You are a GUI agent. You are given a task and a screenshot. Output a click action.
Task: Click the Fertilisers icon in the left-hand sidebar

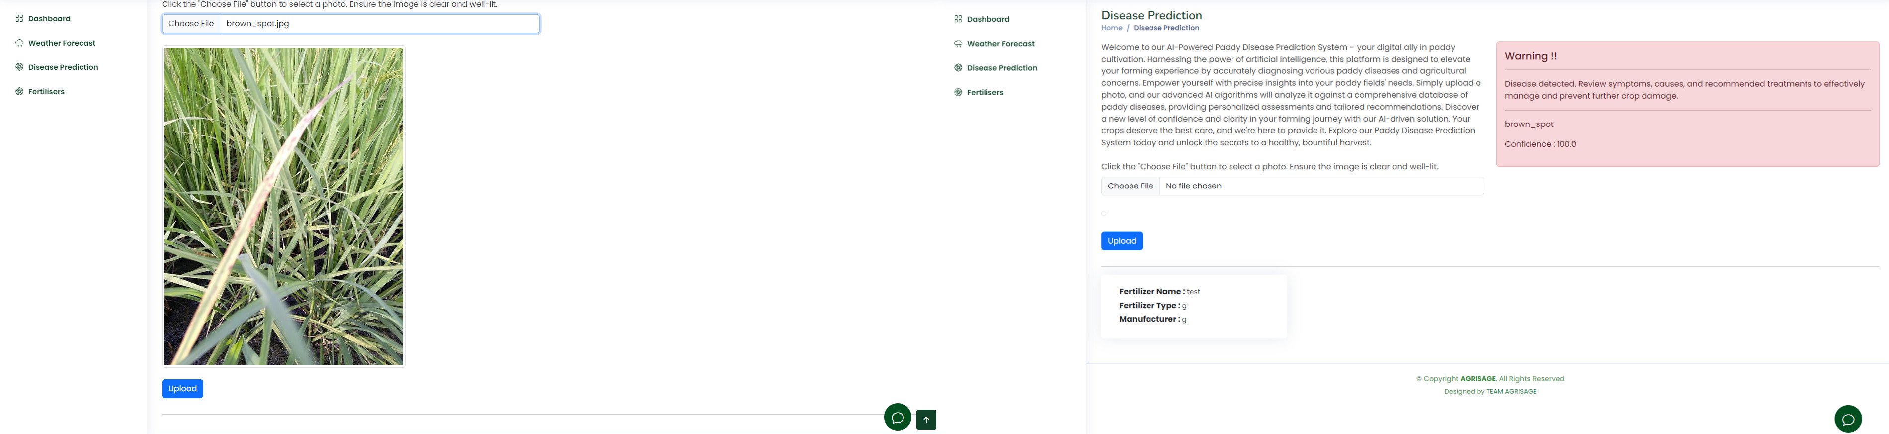19,91
